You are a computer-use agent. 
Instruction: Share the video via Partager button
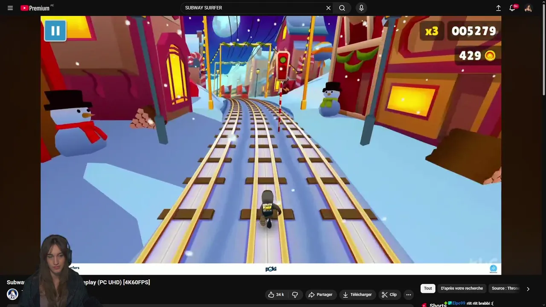[321, 295]
